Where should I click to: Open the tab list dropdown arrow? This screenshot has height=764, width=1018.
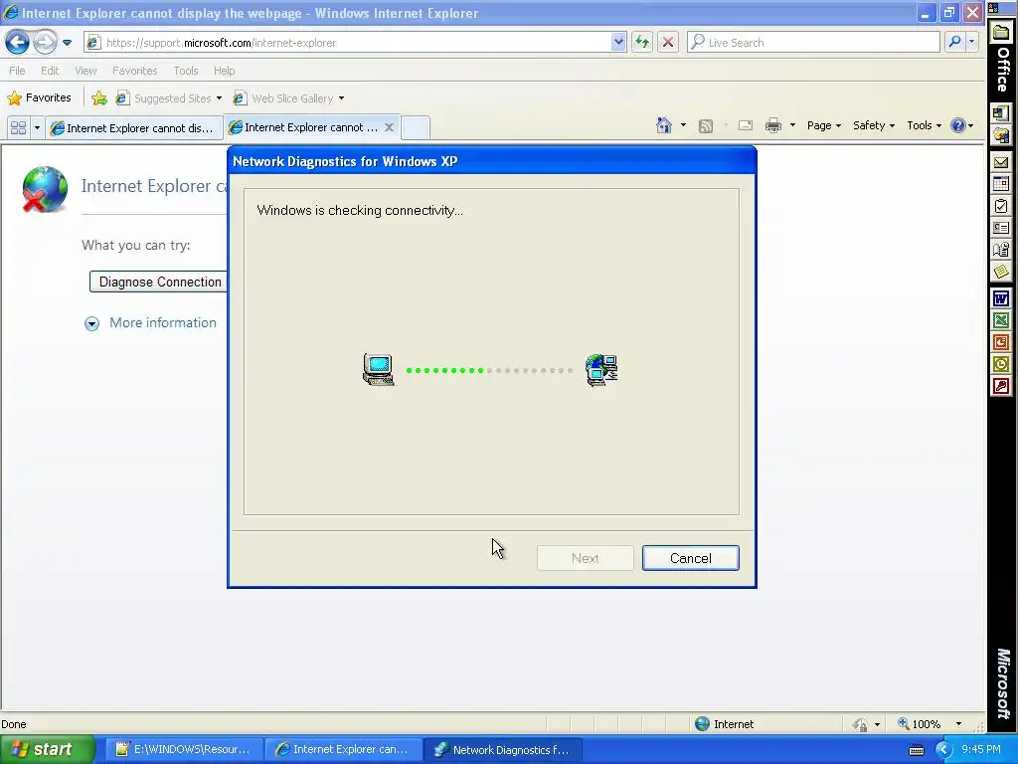pos(37,128)
